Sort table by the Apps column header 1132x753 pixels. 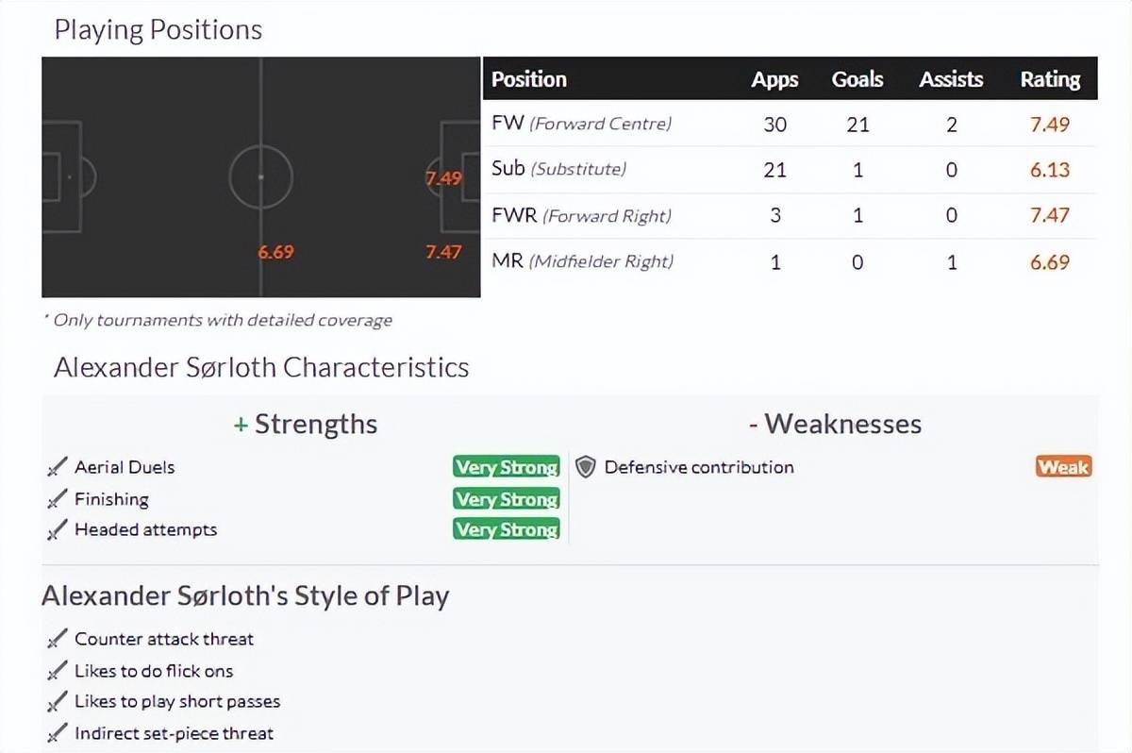tap(774, 79)
